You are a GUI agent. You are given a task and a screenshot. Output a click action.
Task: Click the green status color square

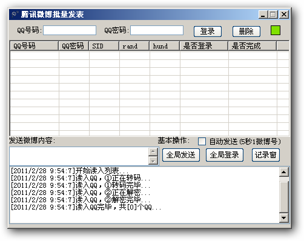coord(276,30)
